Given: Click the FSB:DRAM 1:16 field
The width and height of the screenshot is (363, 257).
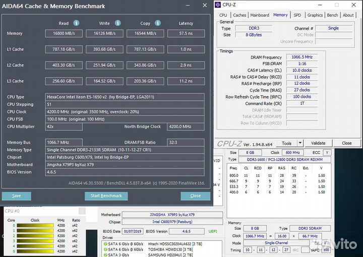Looking at the screenshot, I should (x=302, y=63).
